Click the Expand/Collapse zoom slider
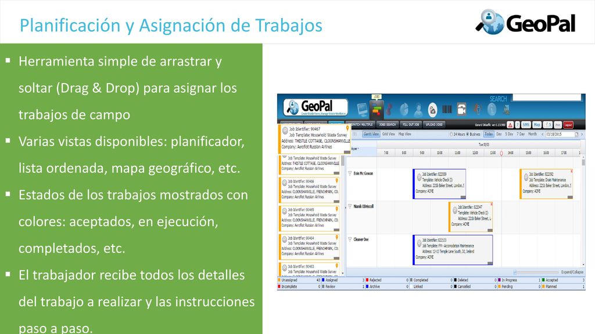Screen dimensions: 595x334 pos(536,272)
